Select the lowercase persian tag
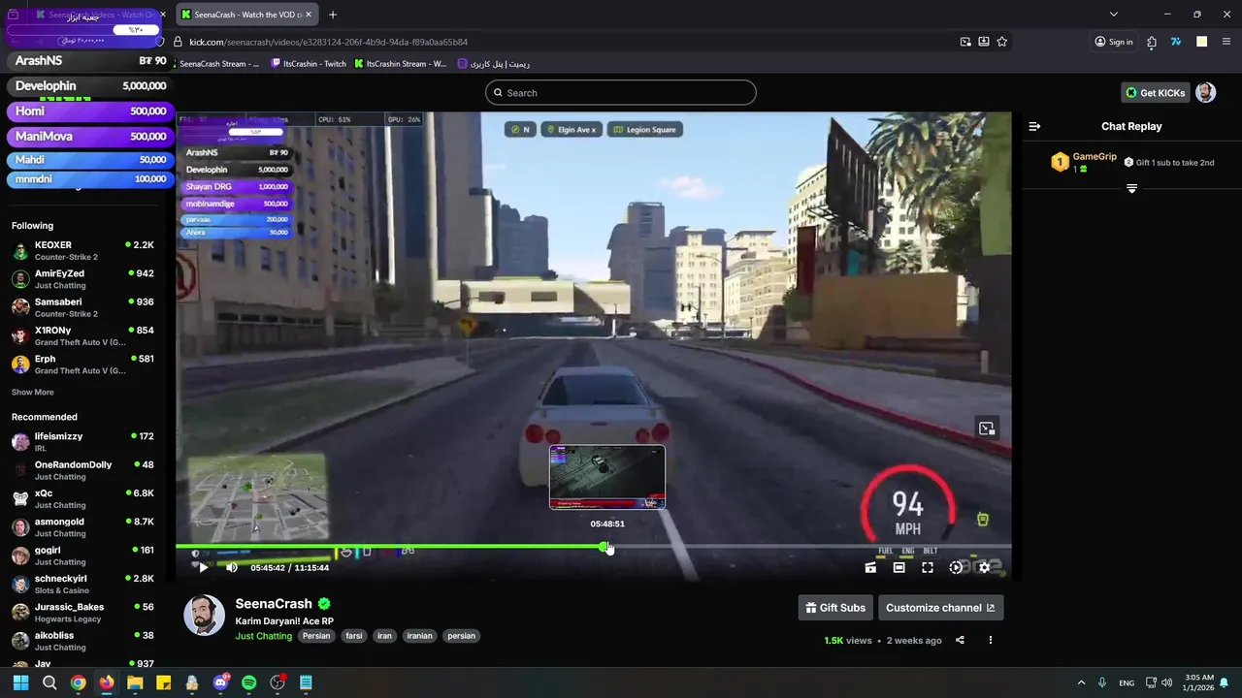 [x=461, y=636]
